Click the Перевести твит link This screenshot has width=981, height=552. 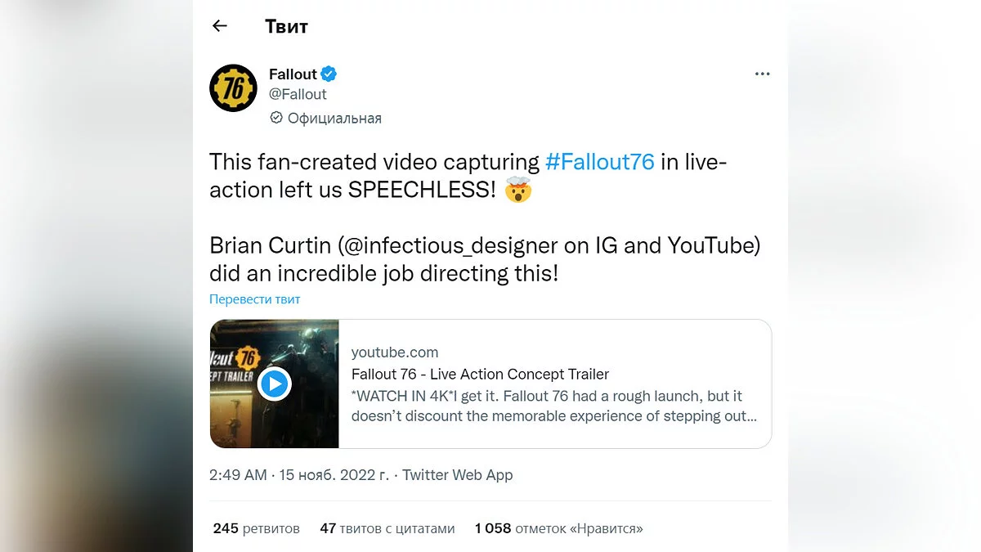click(254, 299)
